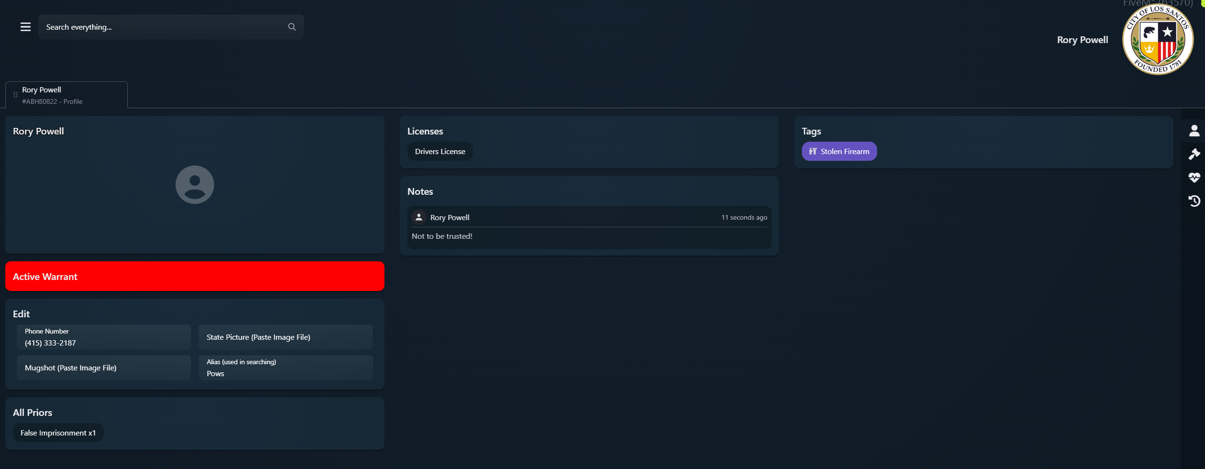Screen dimensions: 1205x469
Task: Open the hamburger menu
Action: 25,27
